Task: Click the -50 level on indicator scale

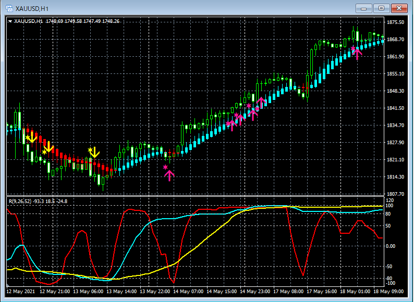Action: click(389, 267)
